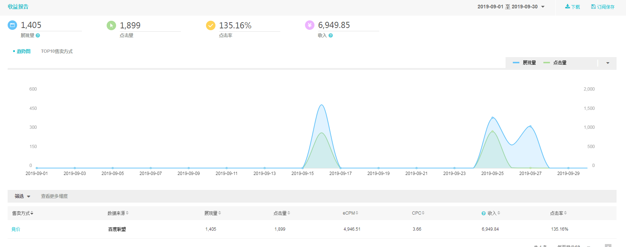Expand the chart metrics legend dropdown

pos(607,63)
